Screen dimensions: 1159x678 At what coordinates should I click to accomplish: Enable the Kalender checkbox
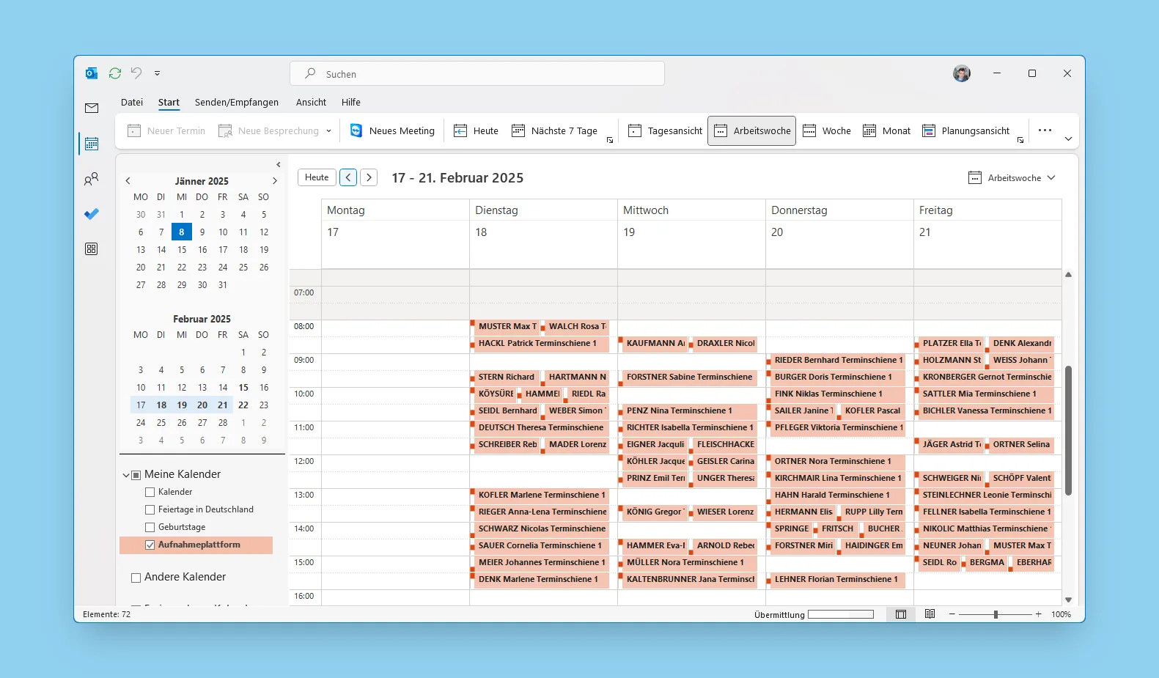coord(150,493)
